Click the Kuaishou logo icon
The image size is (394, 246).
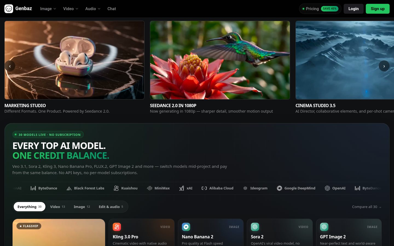click(x=116, y=188)
